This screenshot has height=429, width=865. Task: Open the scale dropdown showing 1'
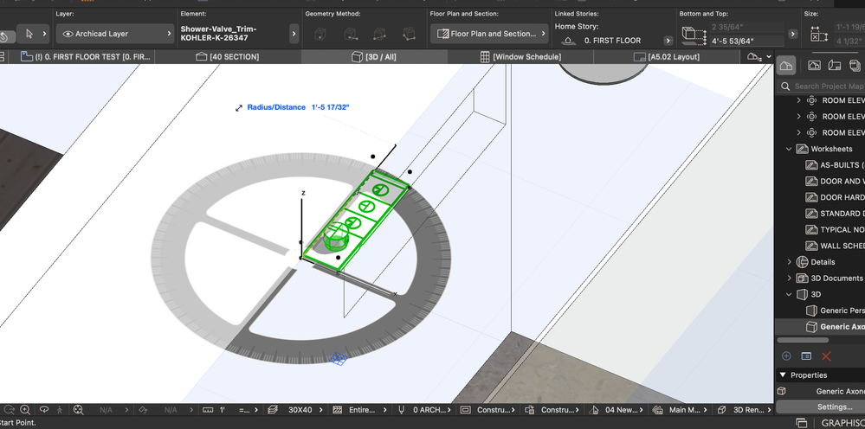pyautogui.click(x=230, y=410)
